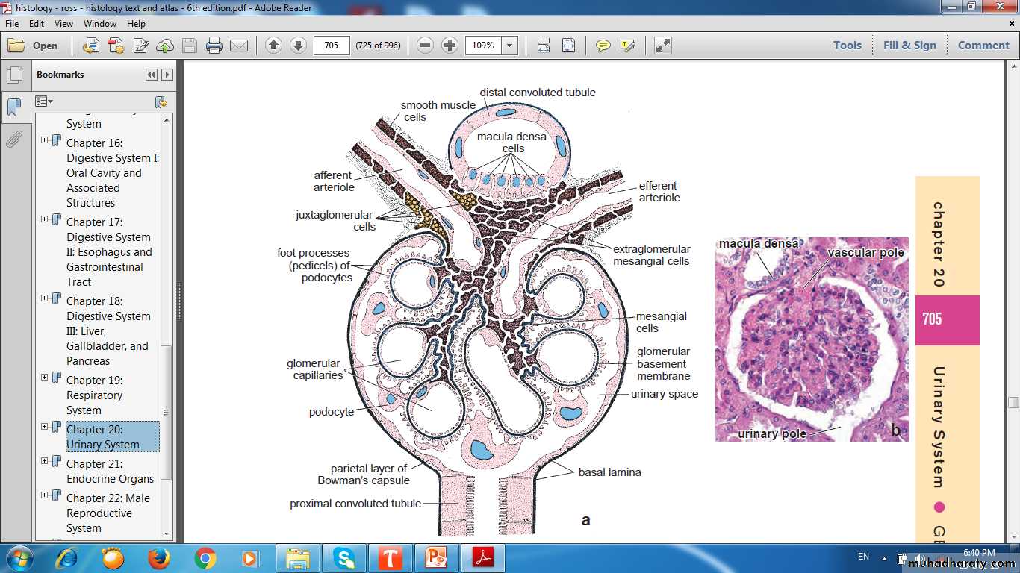Click the email envelope toolbar icon
Viewport: 1020px width, 573px height.
click(x=239, y=46)
